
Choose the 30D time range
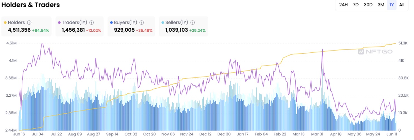tap(368, 5)
